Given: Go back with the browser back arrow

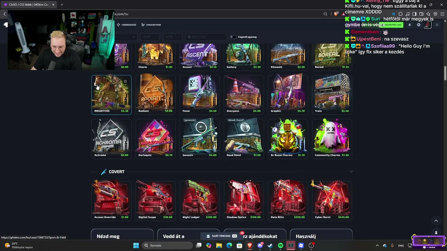Looking at the screenshot, I should tap(5, 14).
